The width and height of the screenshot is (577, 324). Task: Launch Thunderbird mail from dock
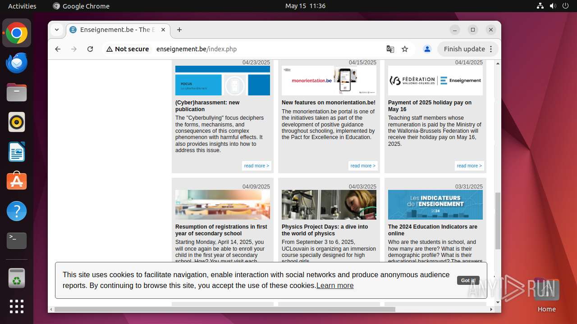click(17, 63)
